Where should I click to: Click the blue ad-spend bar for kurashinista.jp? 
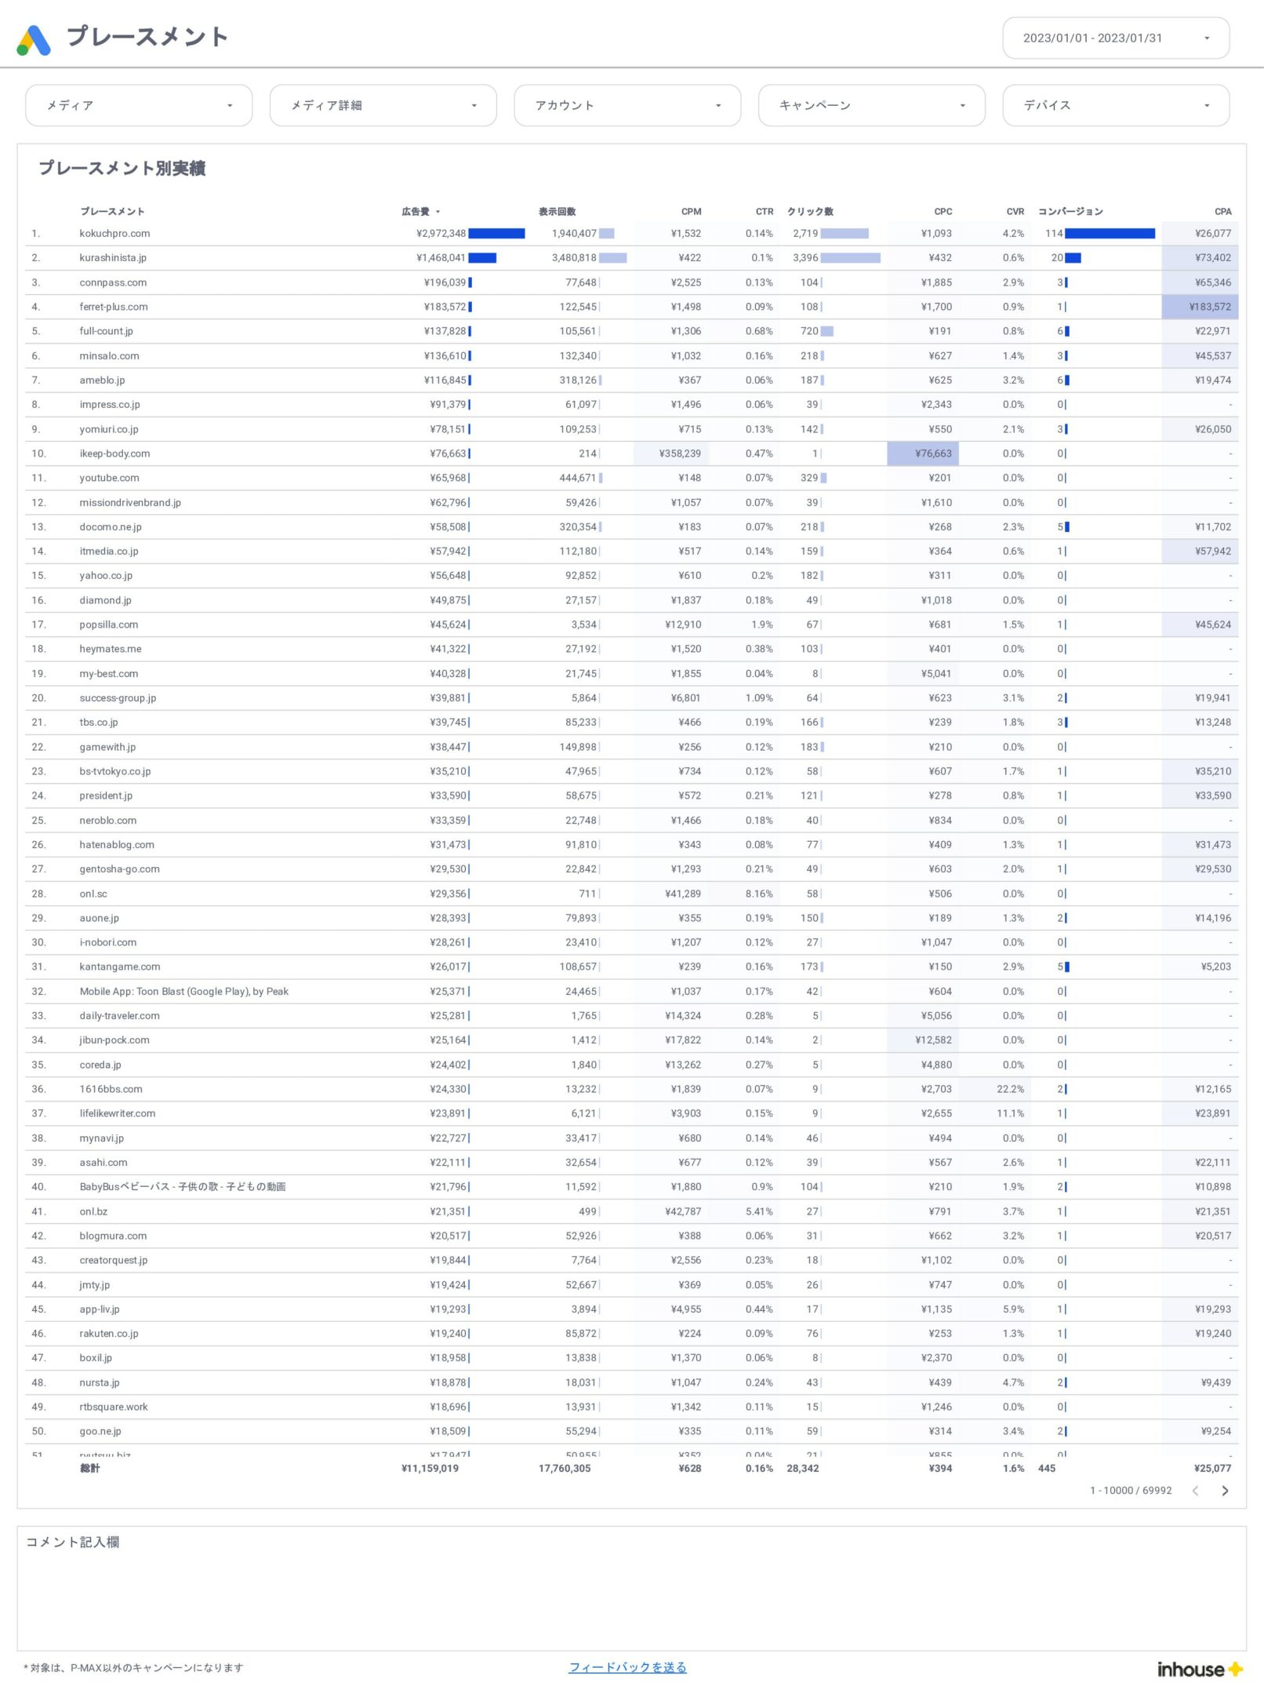482,258
